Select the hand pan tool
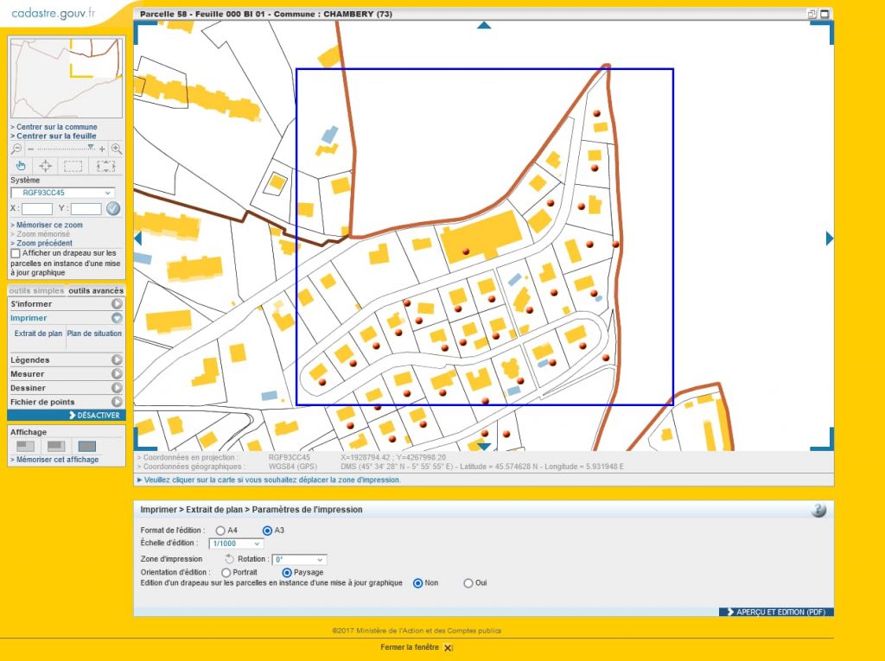 pyautogui.click(x=21, y=166)
